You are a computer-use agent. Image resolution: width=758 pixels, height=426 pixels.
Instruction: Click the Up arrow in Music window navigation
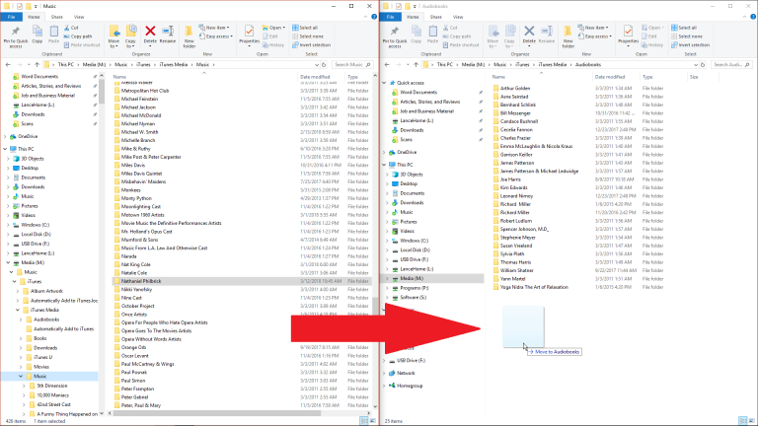pos(37,64)
